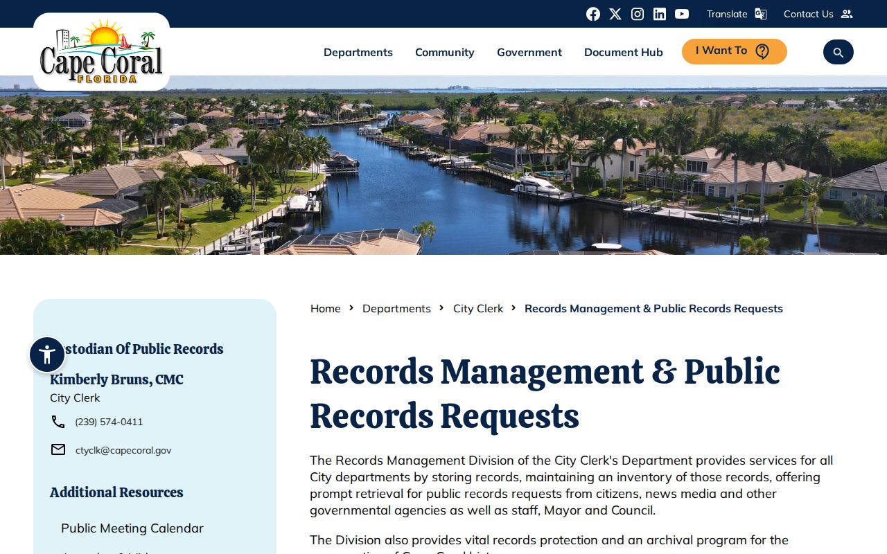Click the Translate language icon

coord(761,14)
